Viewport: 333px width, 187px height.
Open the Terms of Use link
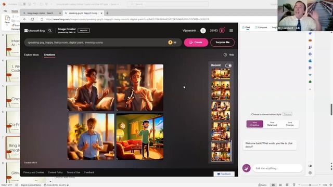click(x=73, y=172)
